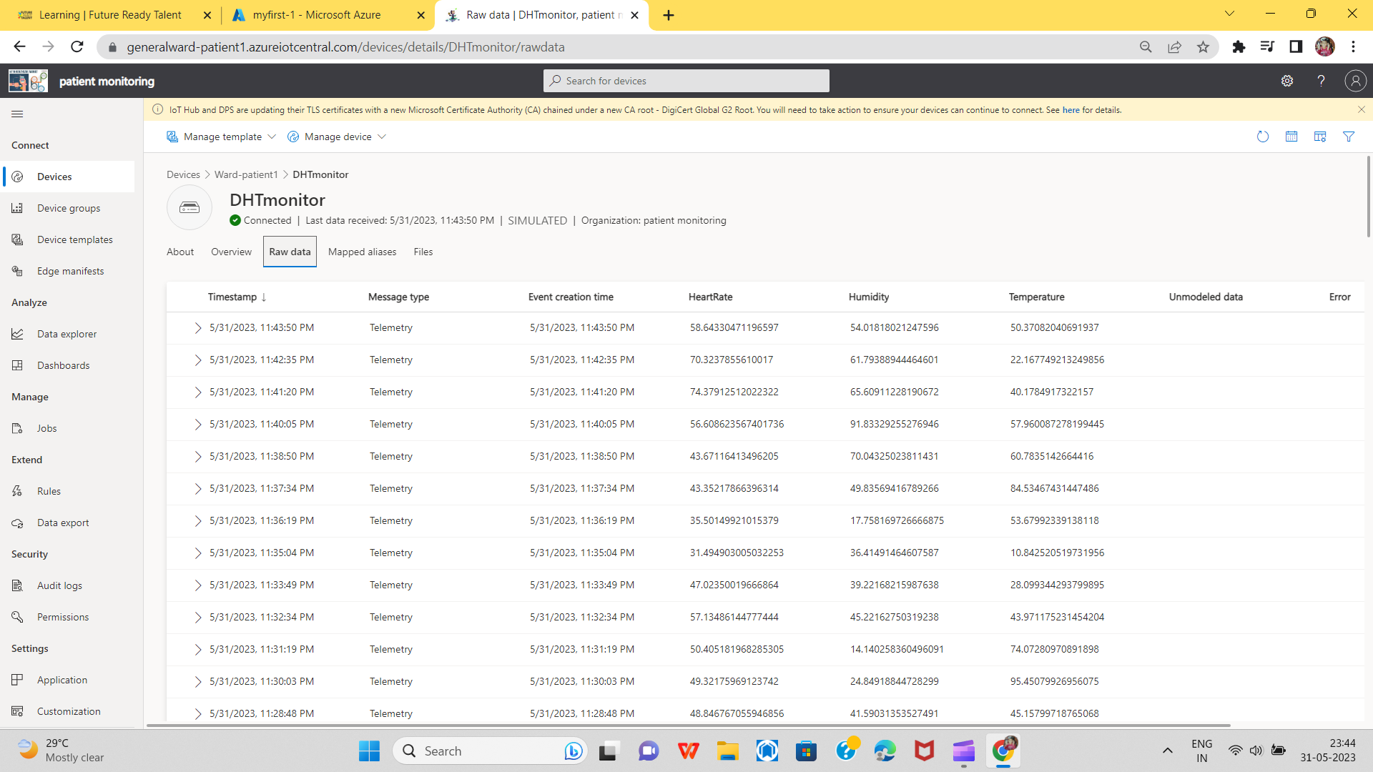Navigate to Ward-patient1 via breadcrumb
The height and width of the screenshot is (772, 1373).
click(x=245, y=174)
